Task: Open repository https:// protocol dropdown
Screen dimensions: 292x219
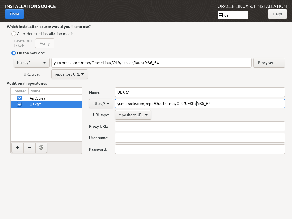Action: point(101,104)
